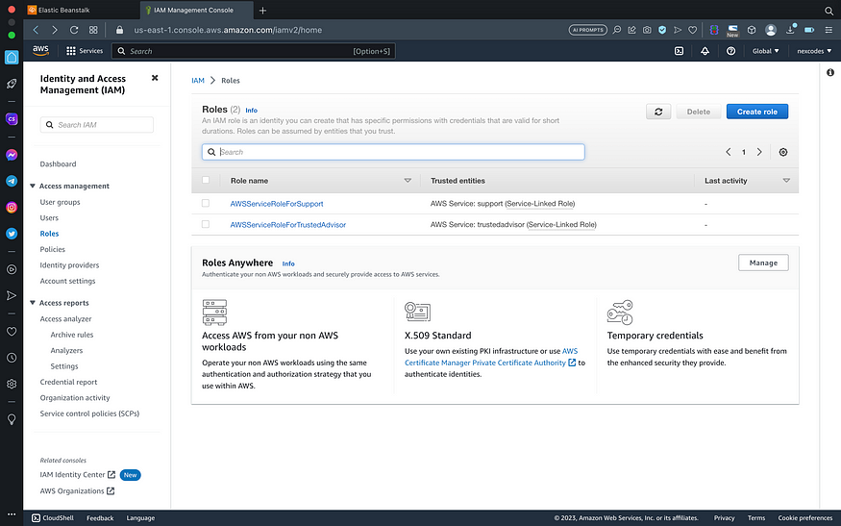Screen dimensions: 841x526
Task: Open the AWS CloudShell icon in top bar
Action: tap(679, 51)
